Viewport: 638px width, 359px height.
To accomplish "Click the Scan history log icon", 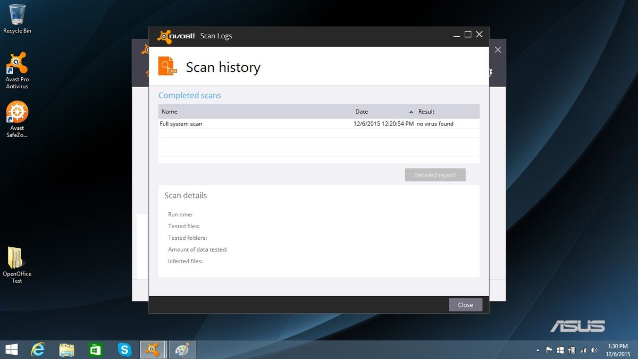I will coord(168,66).
